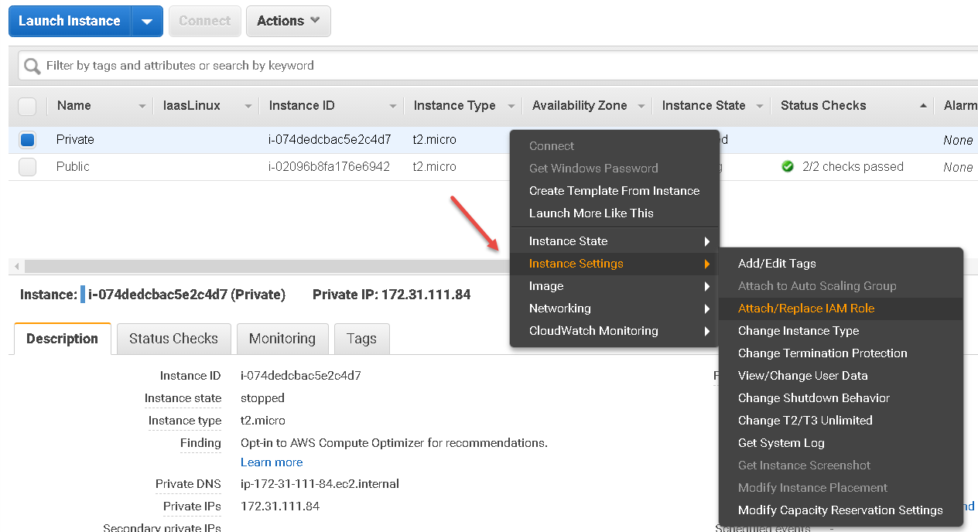The image size is (978, 532).
Task: Select Attach/Replace IAM Role
Action: coord(807,309)
